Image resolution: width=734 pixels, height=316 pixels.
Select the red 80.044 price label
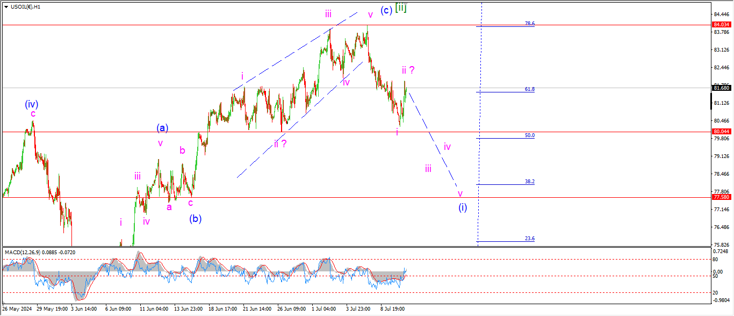721,132
